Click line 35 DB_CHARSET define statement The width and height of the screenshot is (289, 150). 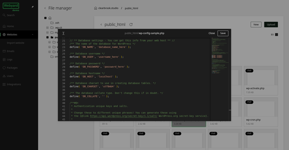coord(94,87)
